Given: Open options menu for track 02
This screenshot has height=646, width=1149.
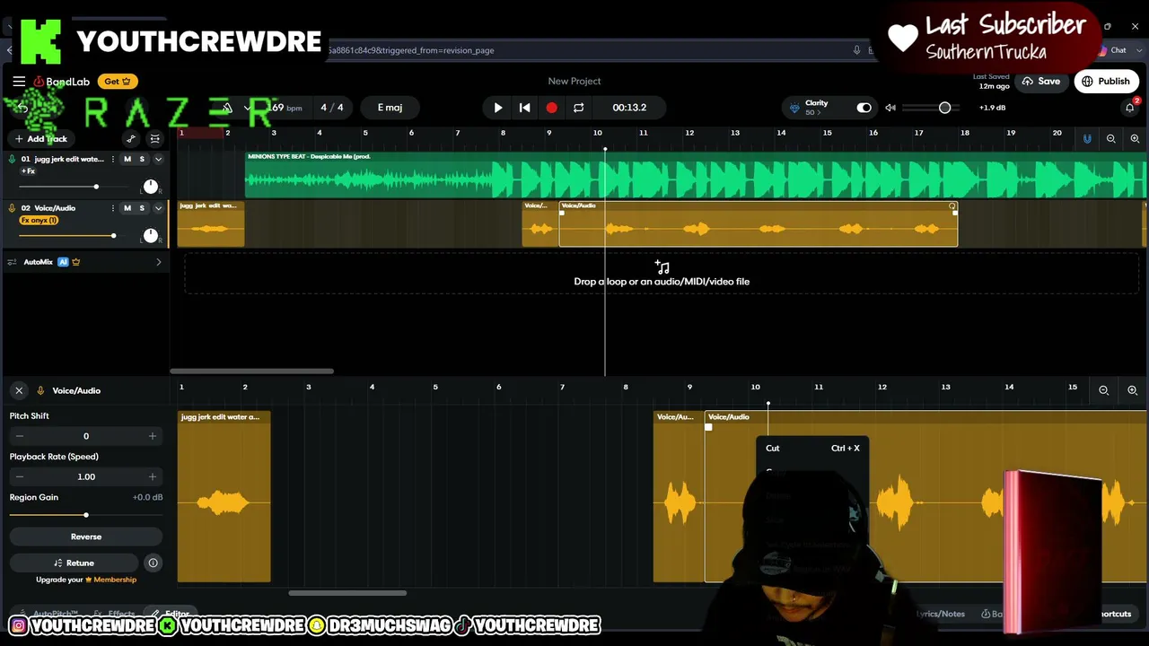Looking at the screenshot, I should tap(112, 208).
